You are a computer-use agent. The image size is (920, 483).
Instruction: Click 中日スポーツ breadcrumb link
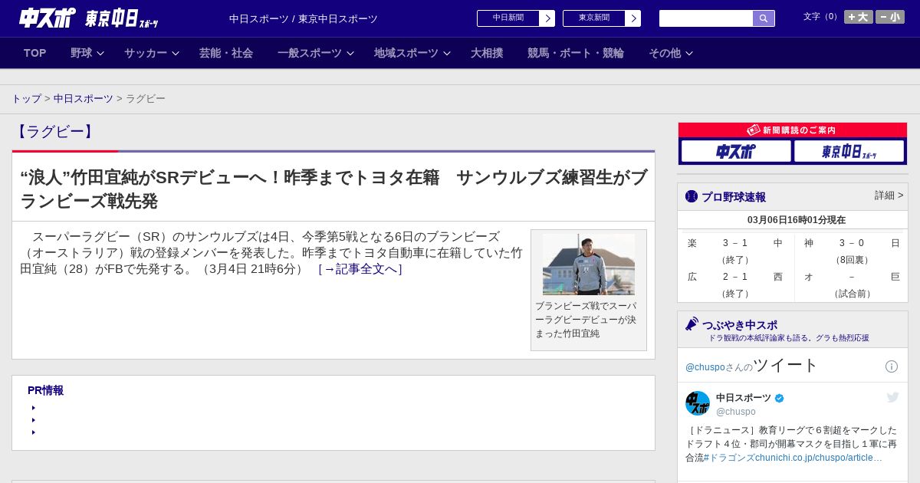coord(84,99)
